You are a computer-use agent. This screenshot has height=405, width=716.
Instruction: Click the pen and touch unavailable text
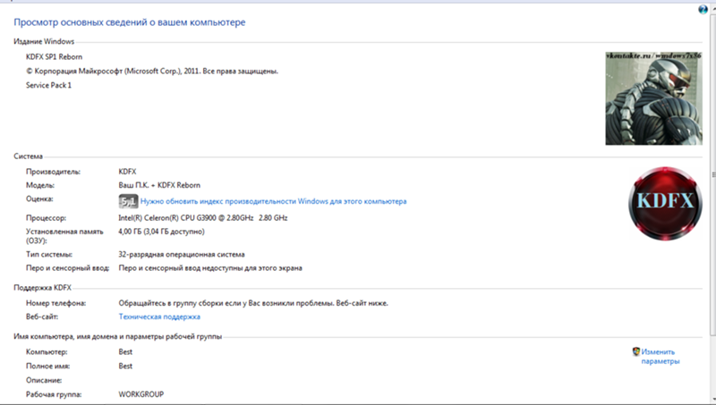click(210, 268)
